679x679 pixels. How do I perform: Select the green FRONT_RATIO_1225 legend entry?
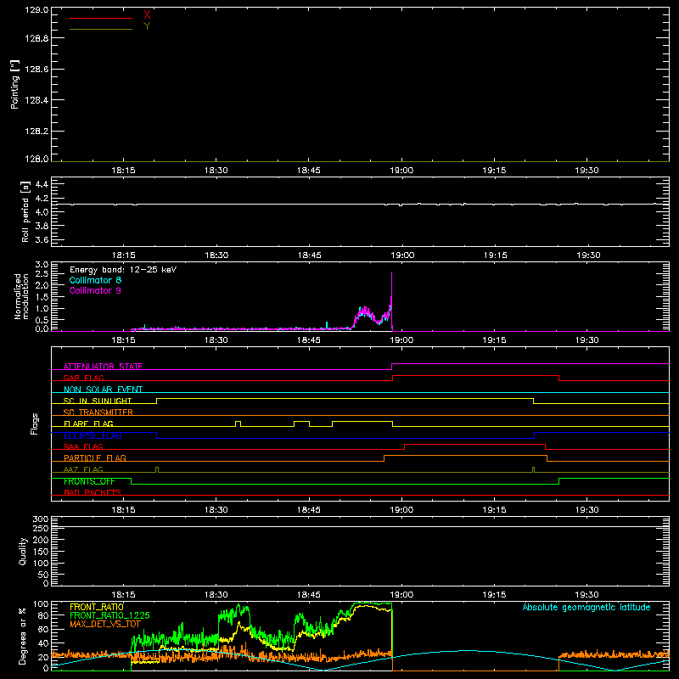click(x=109, y=615)
